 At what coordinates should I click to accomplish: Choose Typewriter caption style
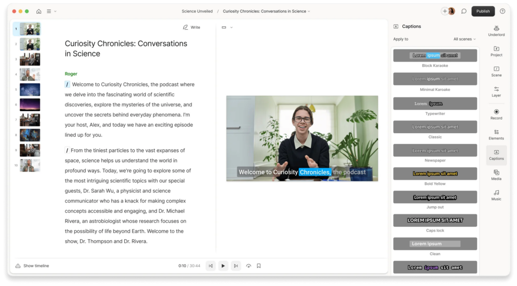[435, 103]
